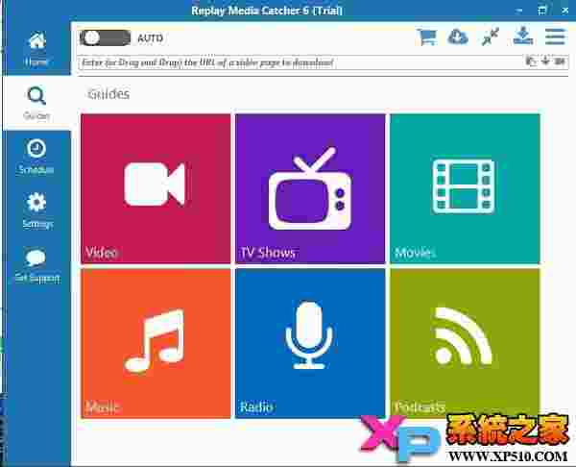Click the "Guides" heading text
576x467 pixels.
[x=108, y=94]
